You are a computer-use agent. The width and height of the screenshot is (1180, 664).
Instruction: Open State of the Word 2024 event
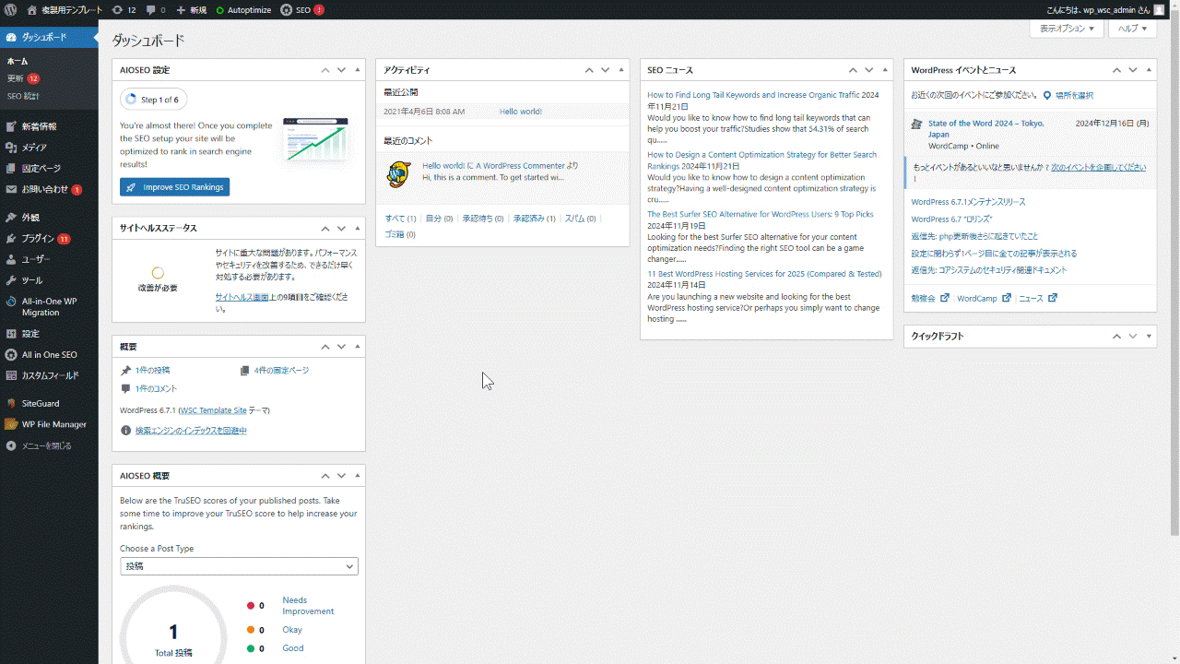coord(986,128)
